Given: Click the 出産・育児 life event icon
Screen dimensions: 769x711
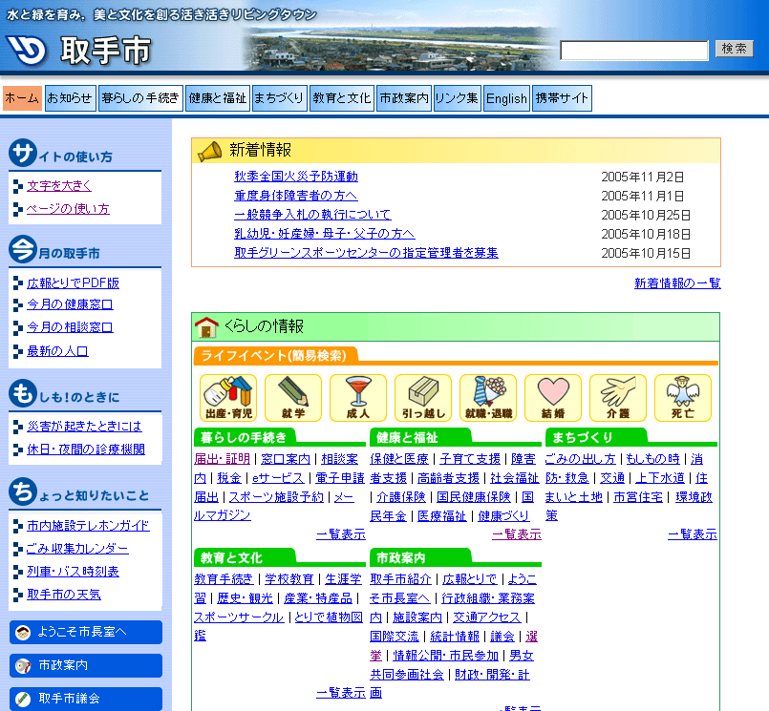Looking at the screenshot, I should point(228,398).
